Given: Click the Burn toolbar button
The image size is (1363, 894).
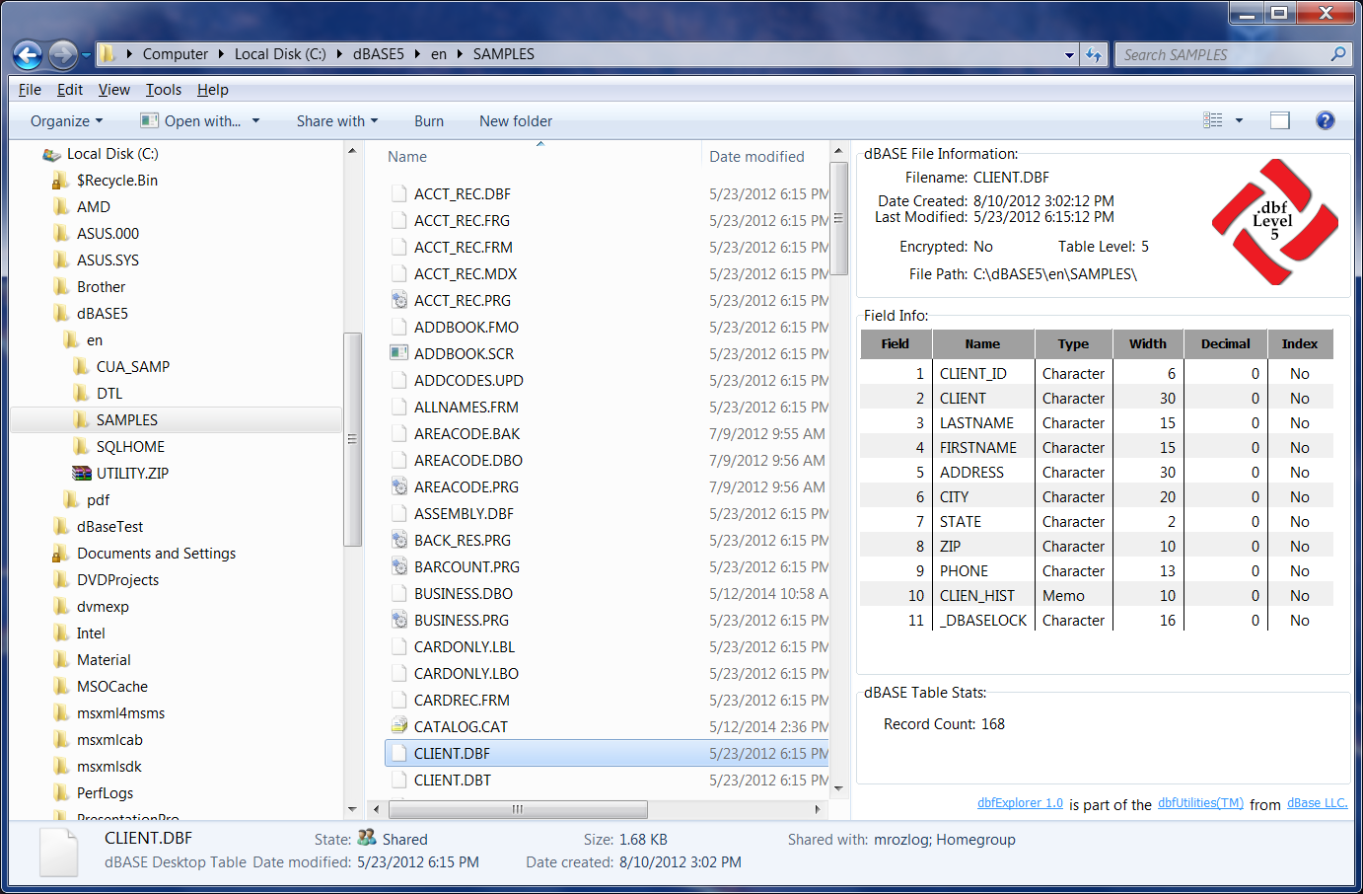Looking at the screenshot, I should click(x=429, y=120).
